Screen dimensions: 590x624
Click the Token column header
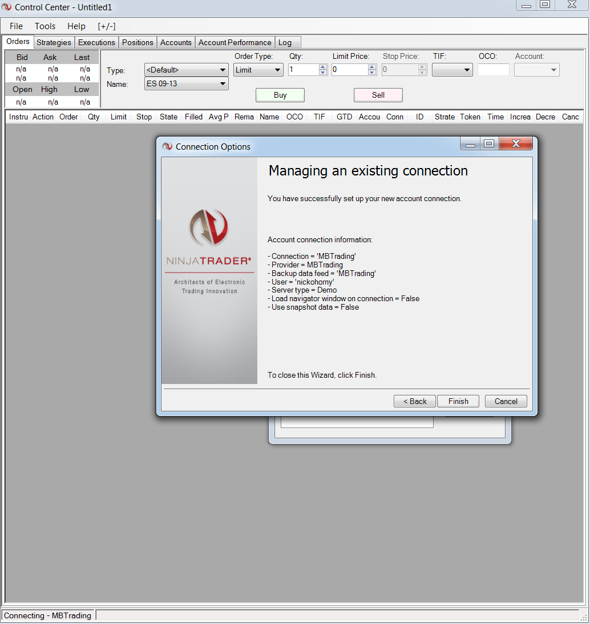pos(470,117)
